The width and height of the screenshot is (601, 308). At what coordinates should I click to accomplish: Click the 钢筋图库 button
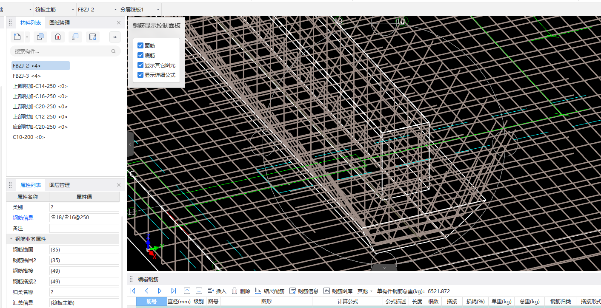338,291
